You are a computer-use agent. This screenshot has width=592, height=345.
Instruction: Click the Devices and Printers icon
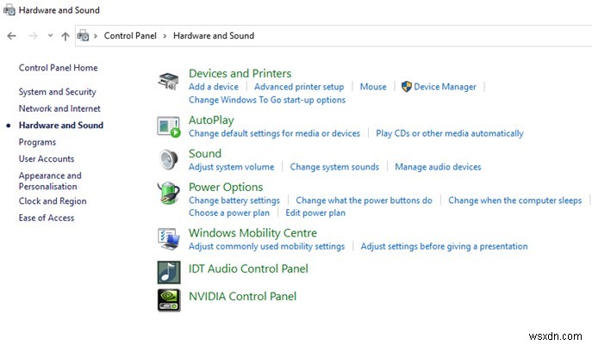[x=169, y=81]
